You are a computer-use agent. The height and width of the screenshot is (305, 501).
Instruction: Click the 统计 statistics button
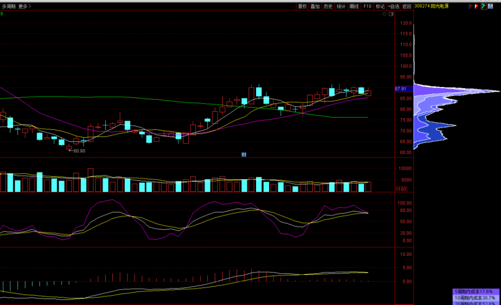[x=341, y=7]
